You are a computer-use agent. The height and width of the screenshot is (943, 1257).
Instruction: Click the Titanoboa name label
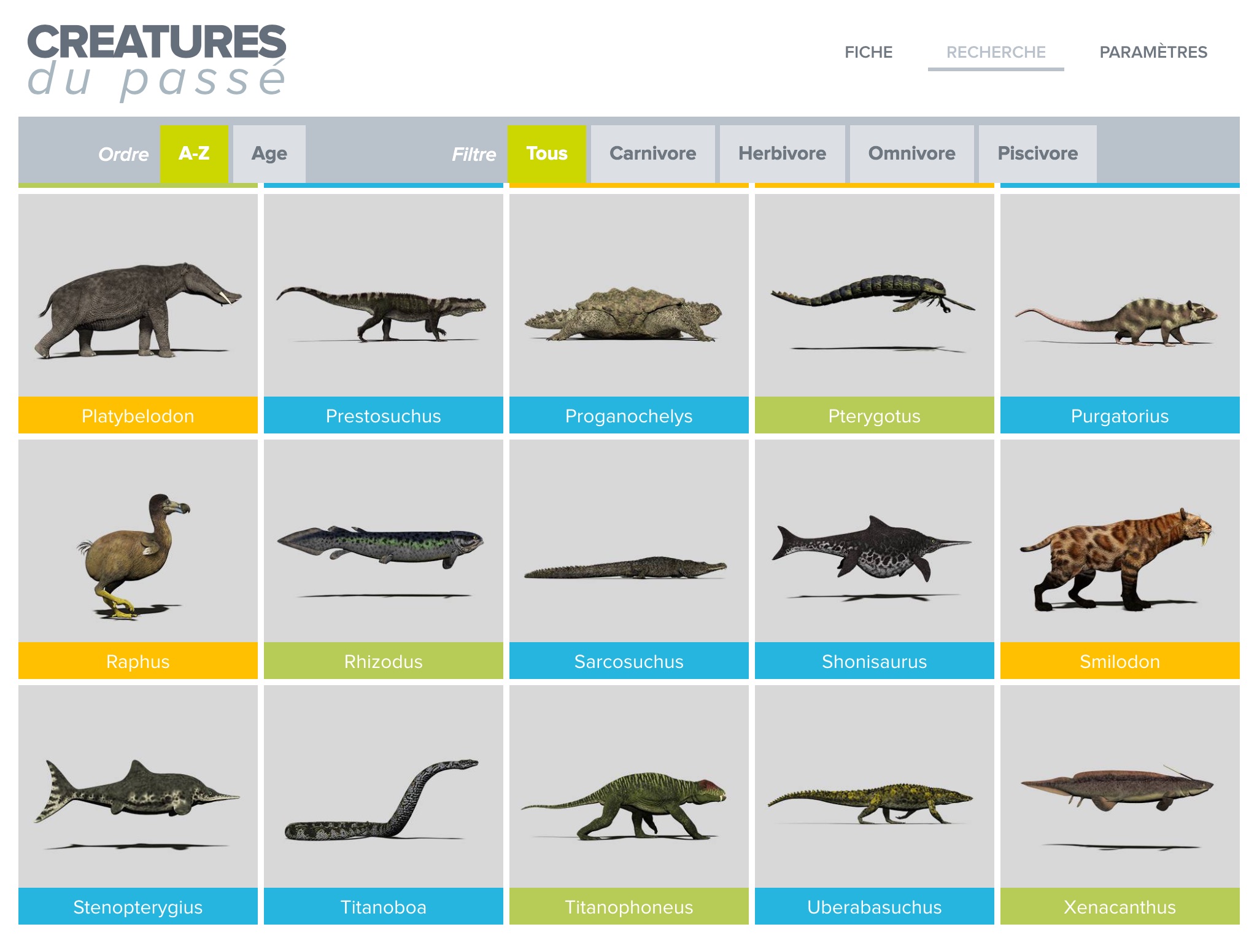[x=384, y=907]
